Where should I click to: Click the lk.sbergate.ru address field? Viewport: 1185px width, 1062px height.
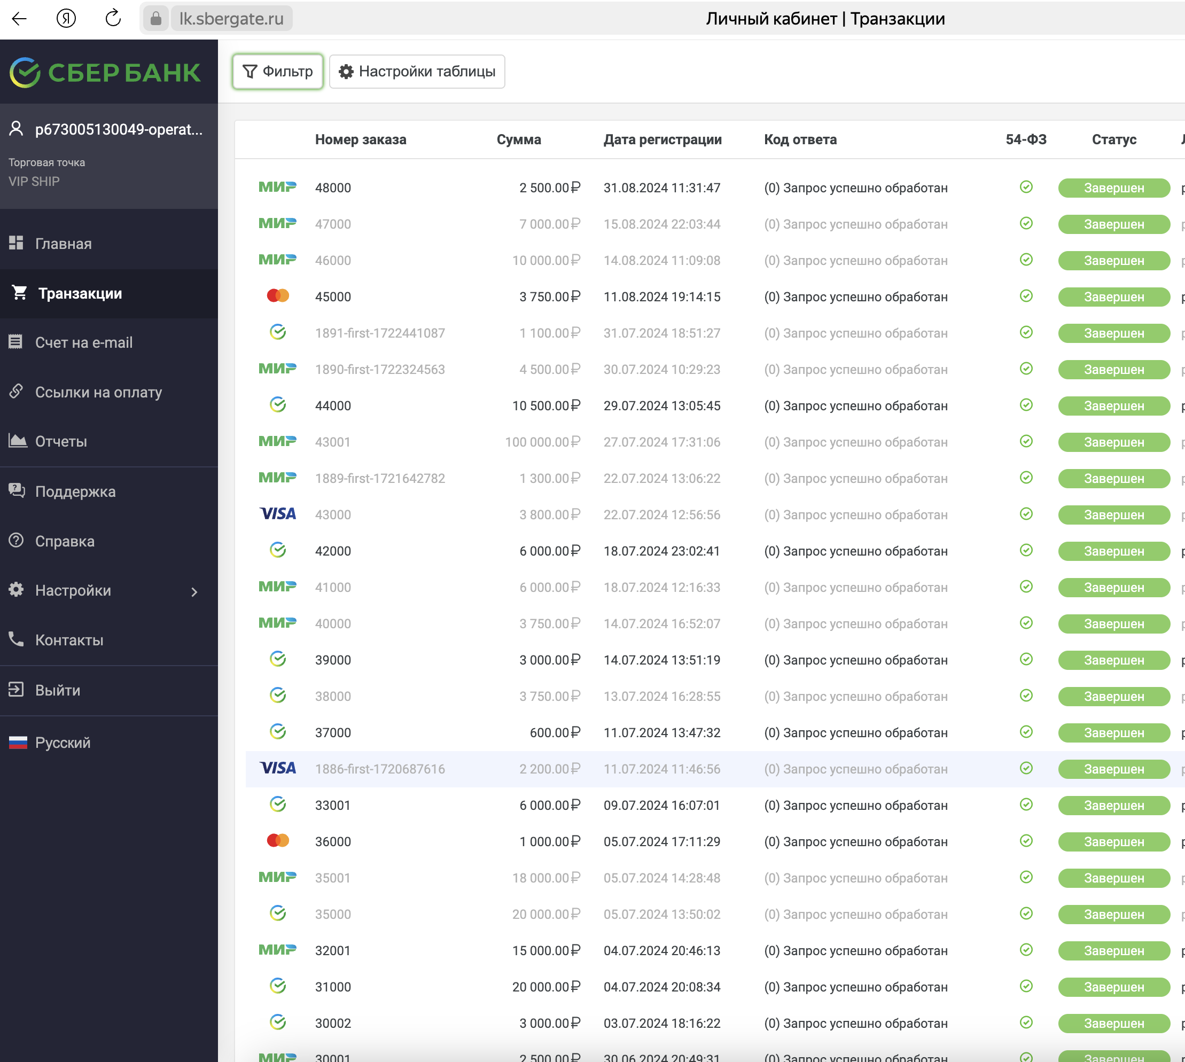(231, 19)
